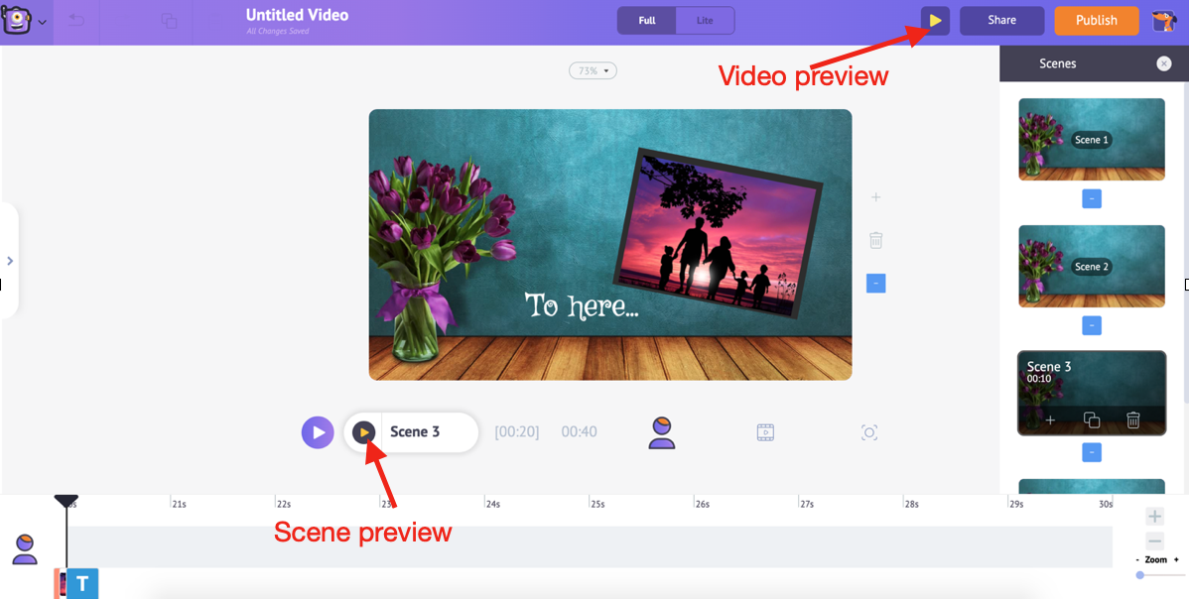Play the full video preview in top bar
1189x599 pixels.
[935, 21]
